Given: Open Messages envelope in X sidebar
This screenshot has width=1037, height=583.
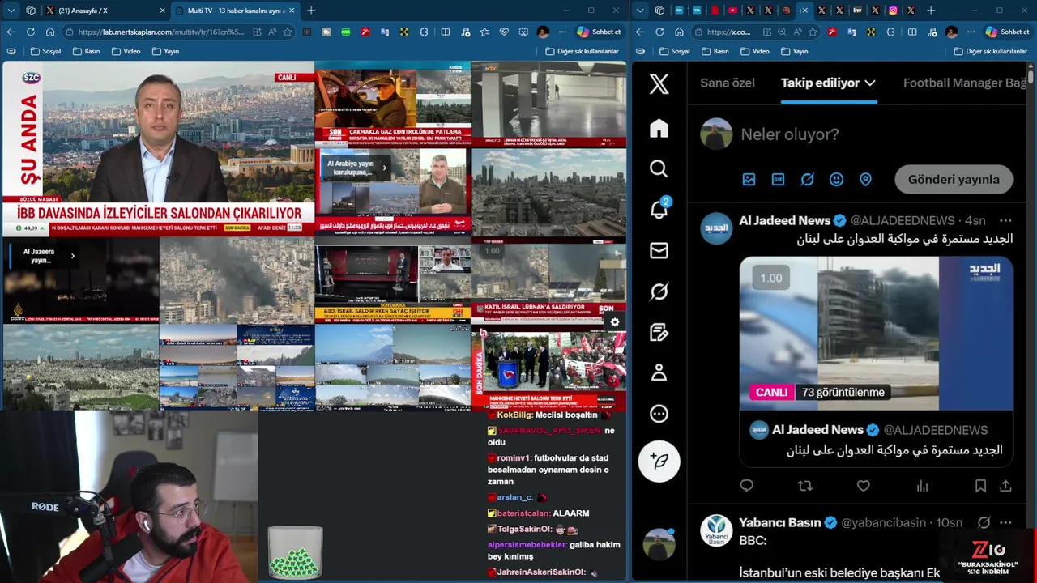Looking at the screenshot, I should point(659,251).
